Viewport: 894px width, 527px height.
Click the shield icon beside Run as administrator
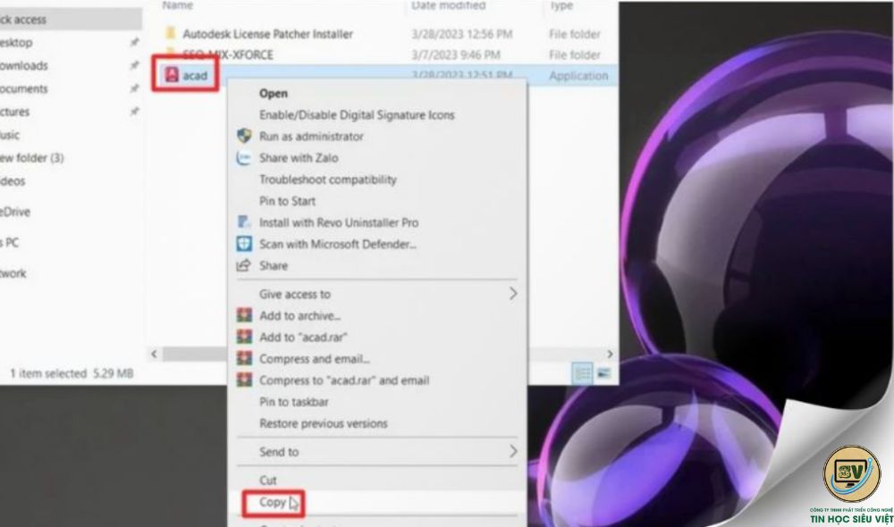(x=244, y=136)
